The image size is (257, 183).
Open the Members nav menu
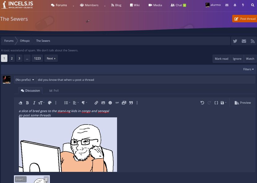coord(89,5)
